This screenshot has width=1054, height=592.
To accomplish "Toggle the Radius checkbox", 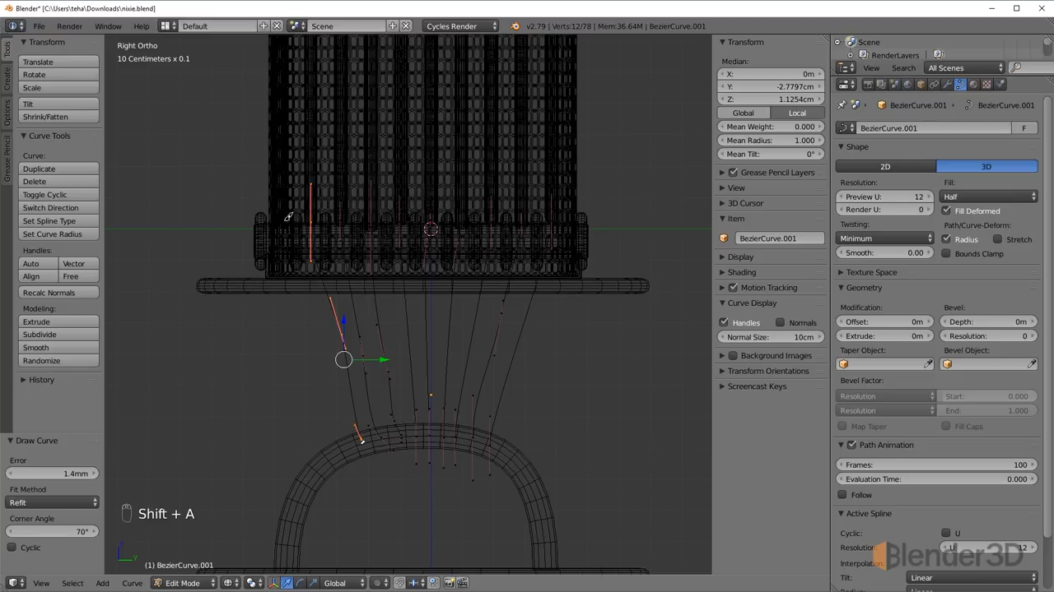I will (x=946, y=239).
